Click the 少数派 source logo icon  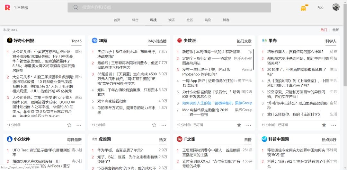point(180,40)
